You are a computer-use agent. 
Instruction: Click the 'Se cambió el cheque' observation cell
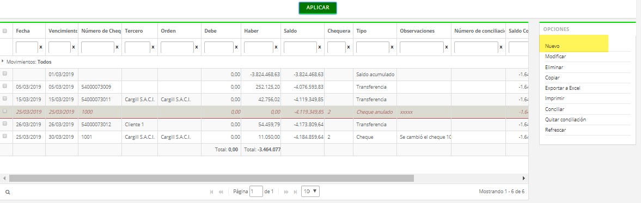pos(424,137)
